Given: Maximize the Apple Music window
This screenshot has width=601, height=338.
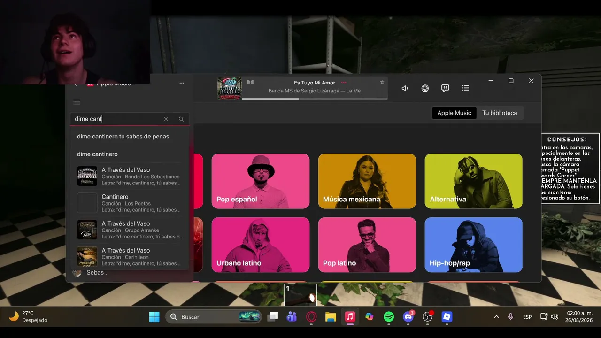Looking at the screenshot, I should 511,81.
